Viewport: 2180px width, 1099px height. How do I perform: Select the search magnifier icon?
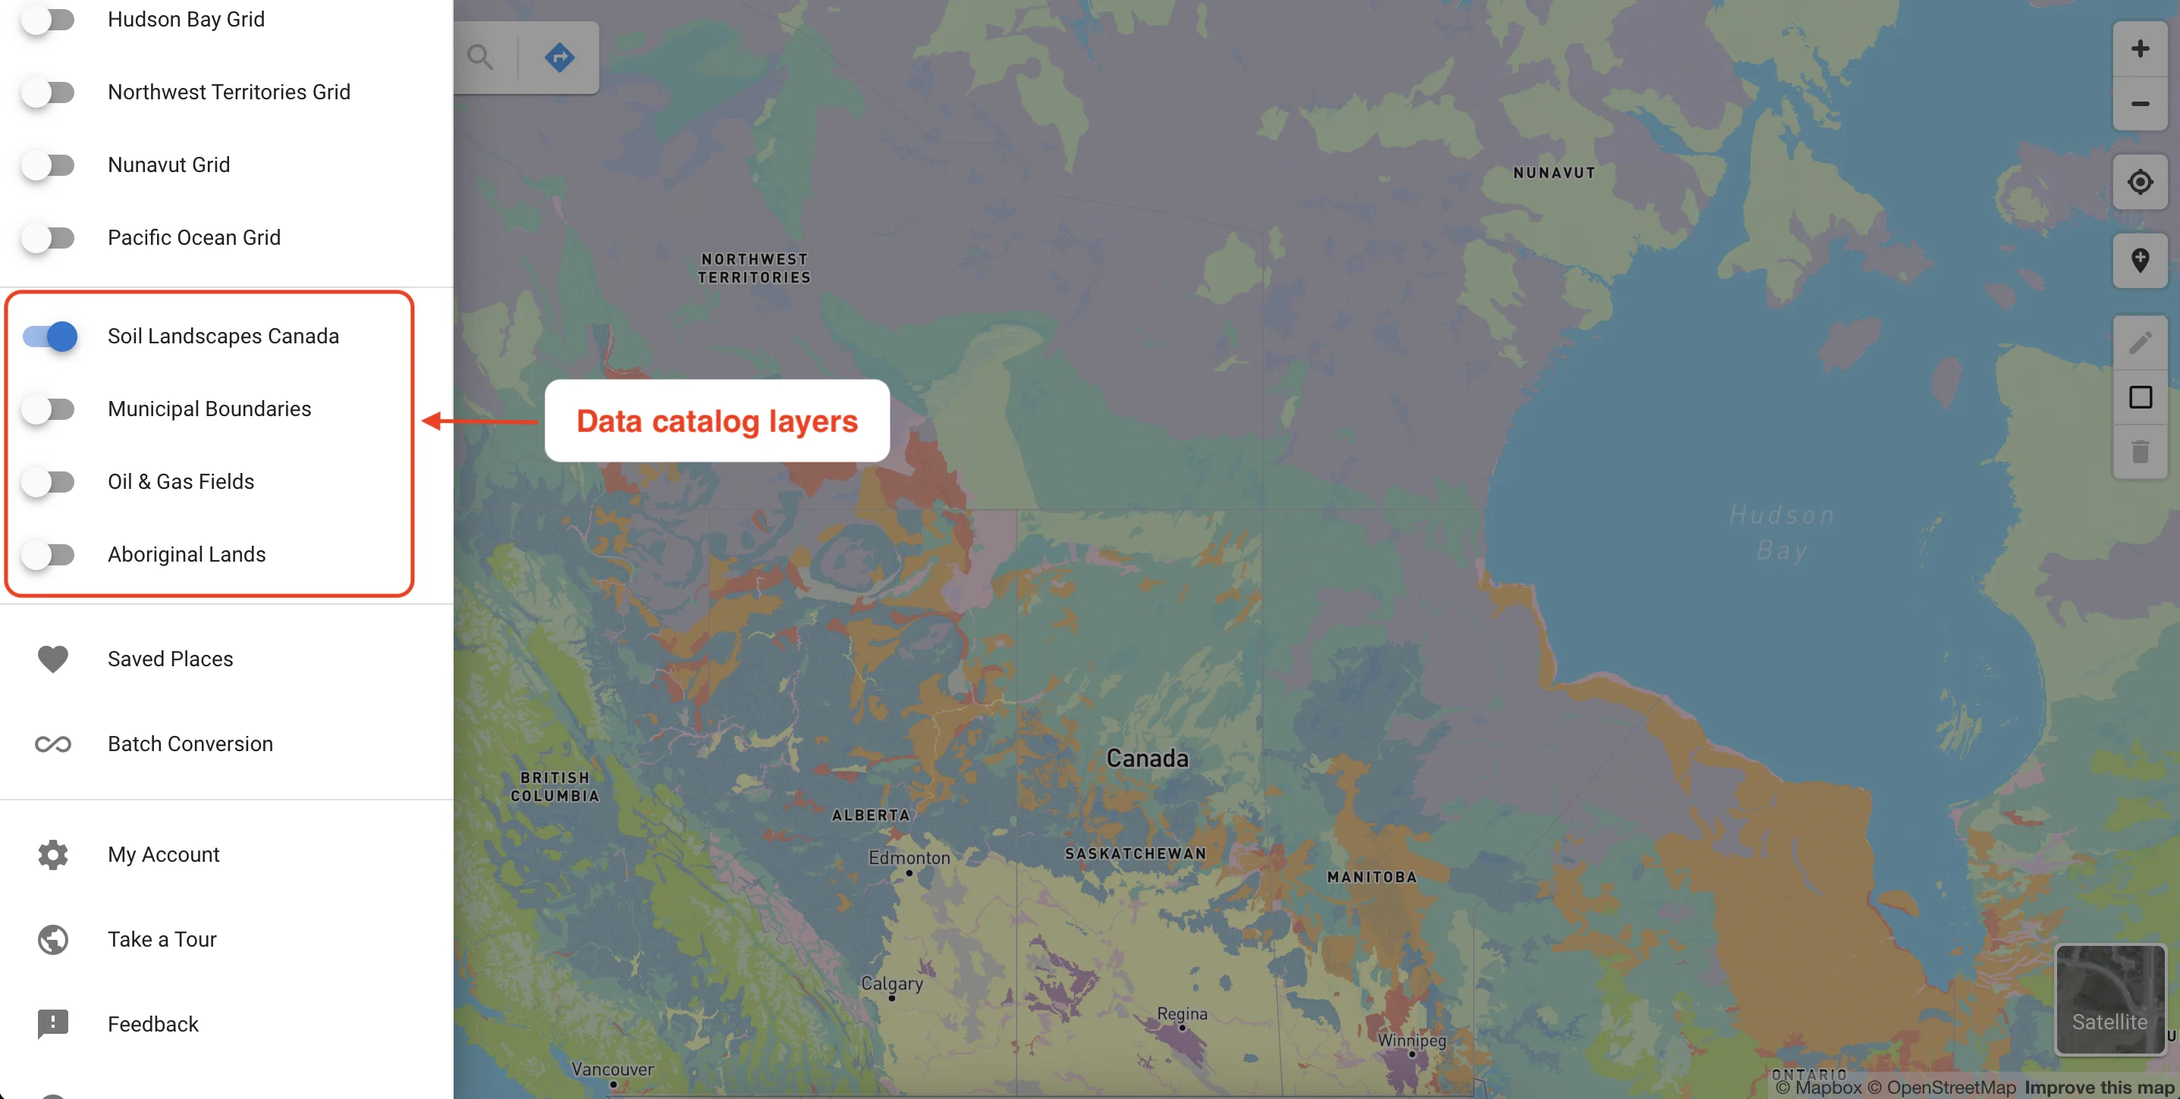(x=482, y=56)
